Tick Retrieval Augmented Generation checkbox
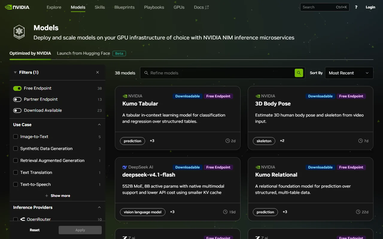The height and width of the screenshot is (239, 383). [16, 160]
